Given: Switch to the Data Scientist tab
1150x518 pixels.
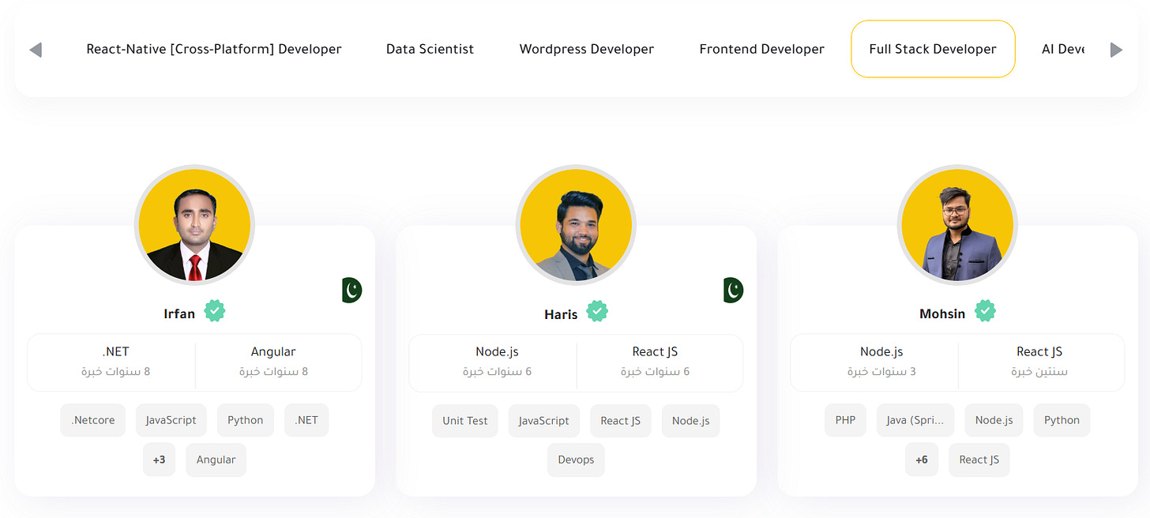Looking at the screenshot, I should coord(430,49).
